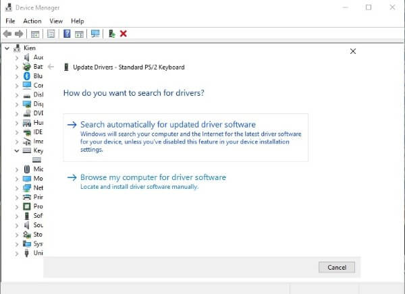Click the Show/Hide console tree toolbar icon
Screen dimensions: 405x294
(x=35, y=34)
